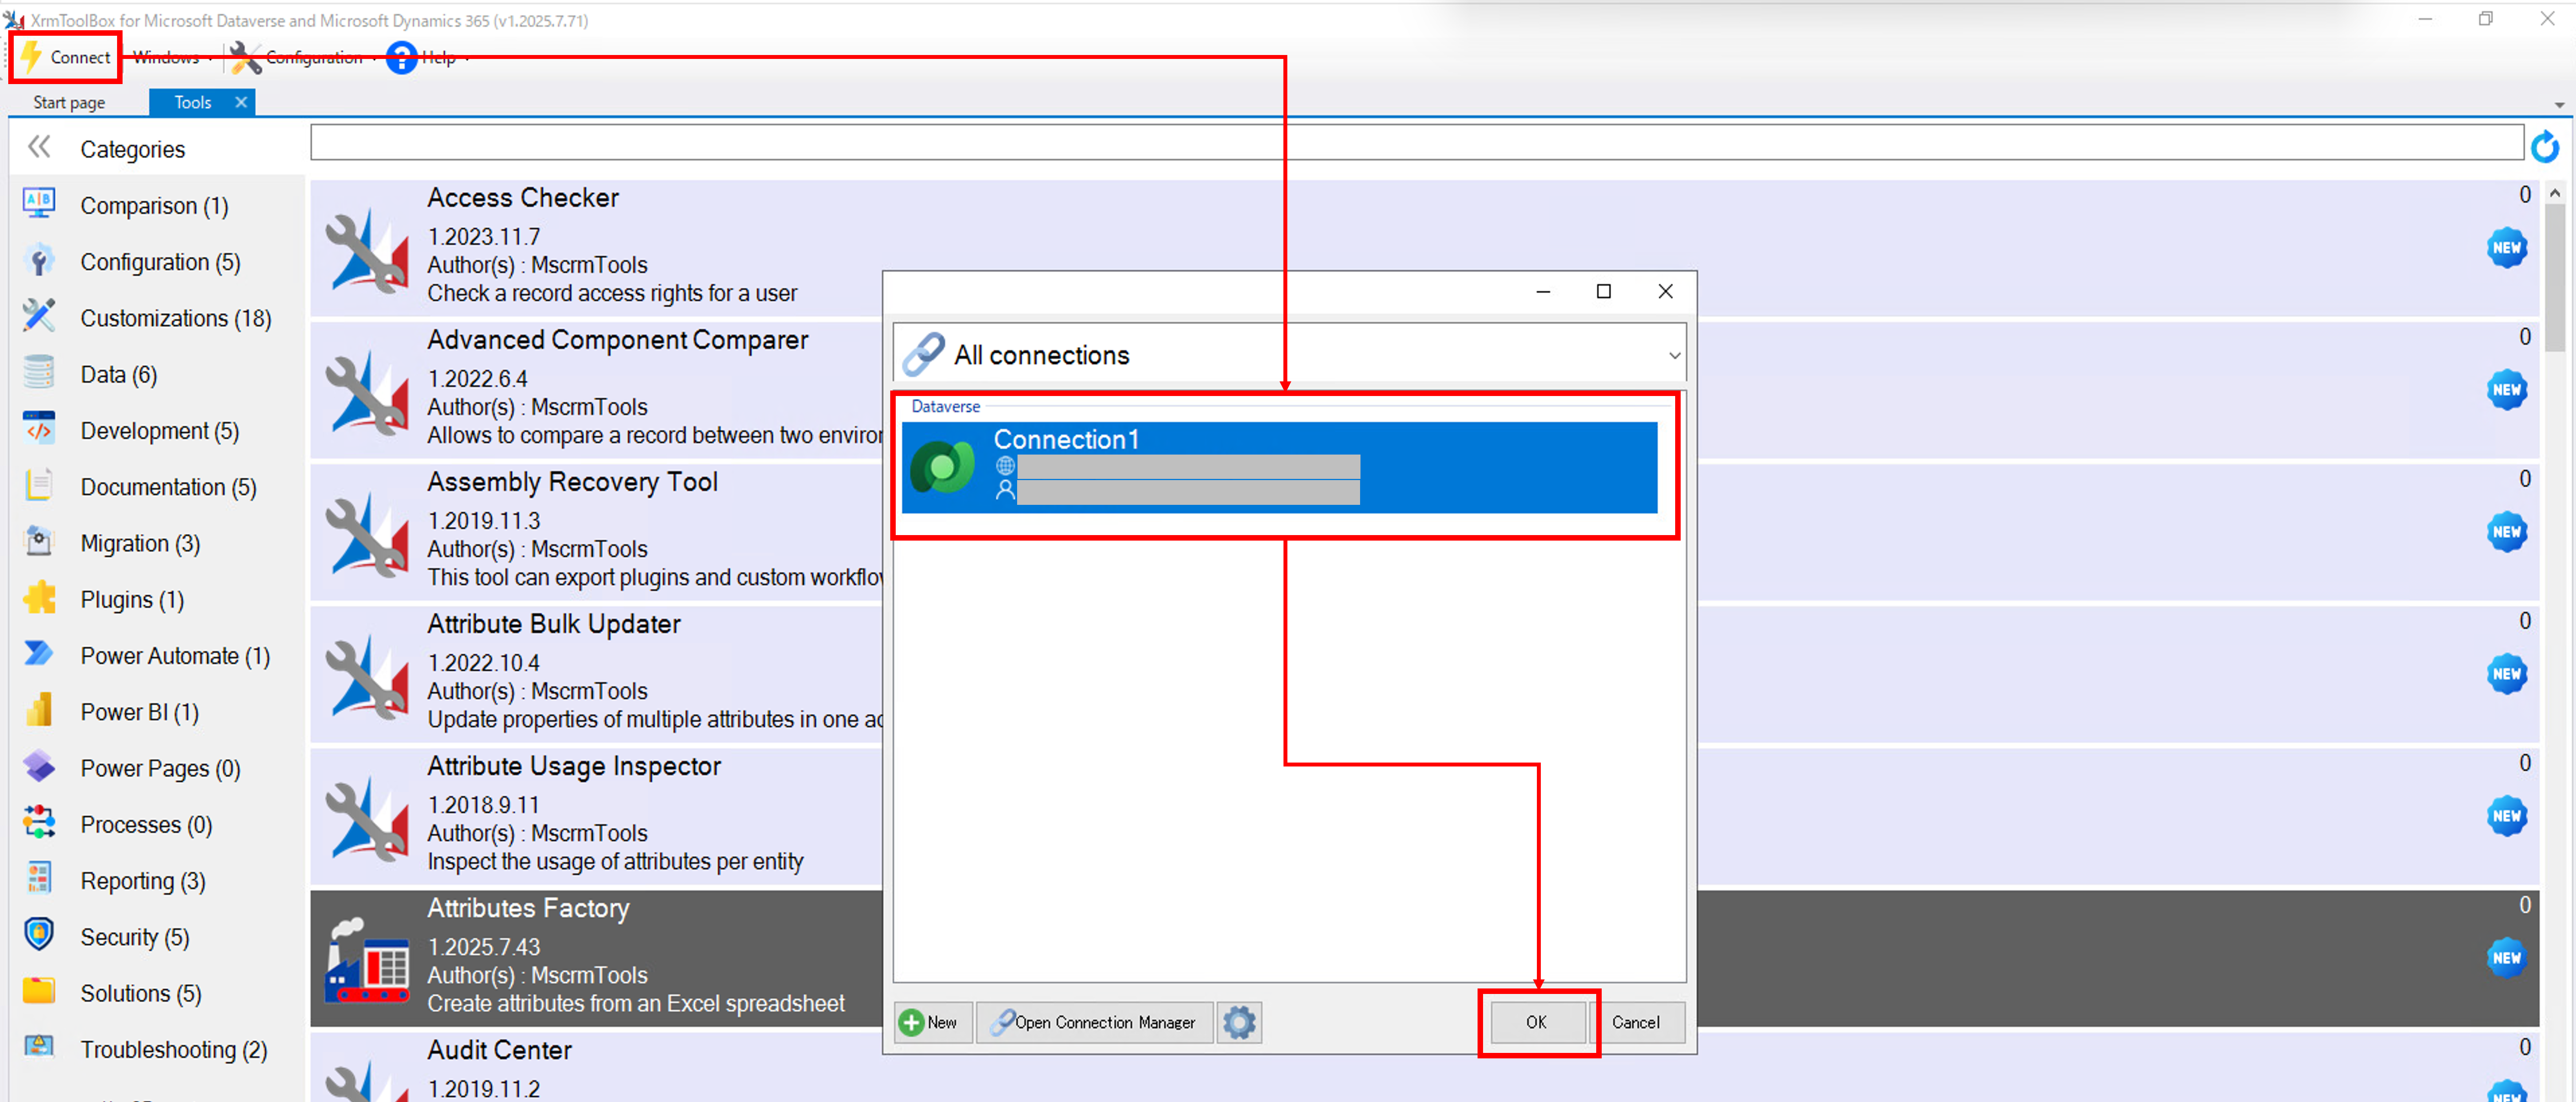Image resolution: width=2576 pixels, height=1102 pixels.
Task: Click Power Automate (1) category label
Action: [175, 656]
